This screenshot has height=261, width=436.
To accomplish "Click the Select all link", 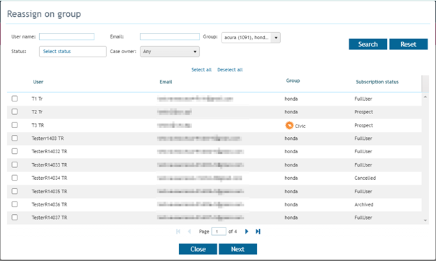I will point(201,70).
